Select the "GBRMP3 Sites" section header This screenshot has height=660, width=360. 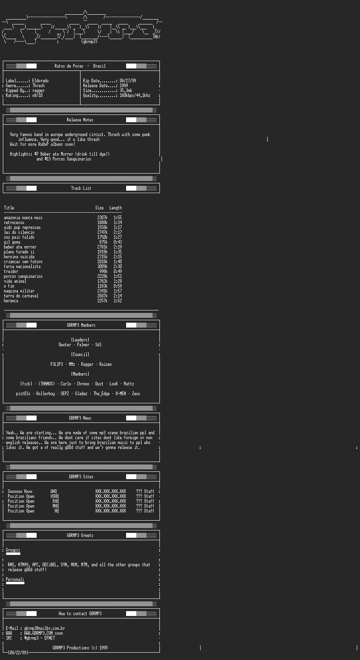tap(81, 477)
